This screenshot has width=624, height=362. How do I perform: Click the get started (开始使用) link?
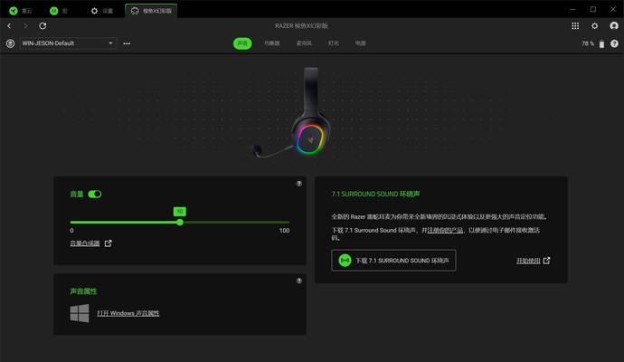tap(528, 261)
